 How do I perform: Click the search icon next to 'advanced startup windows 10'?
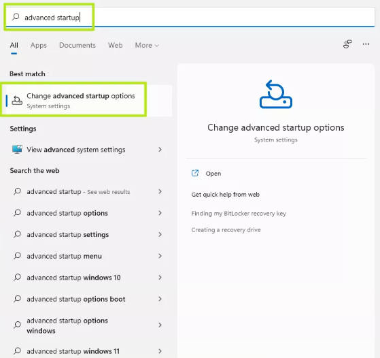coord(17,278)
